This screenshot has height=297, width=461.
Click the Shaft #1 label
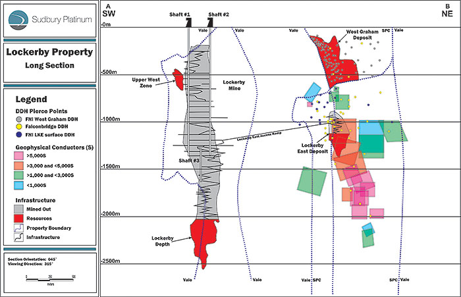[x=180, y=14]
